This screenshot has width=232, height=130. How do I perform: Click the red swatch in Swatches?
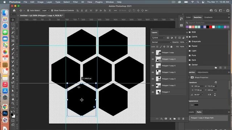[211, 27]
